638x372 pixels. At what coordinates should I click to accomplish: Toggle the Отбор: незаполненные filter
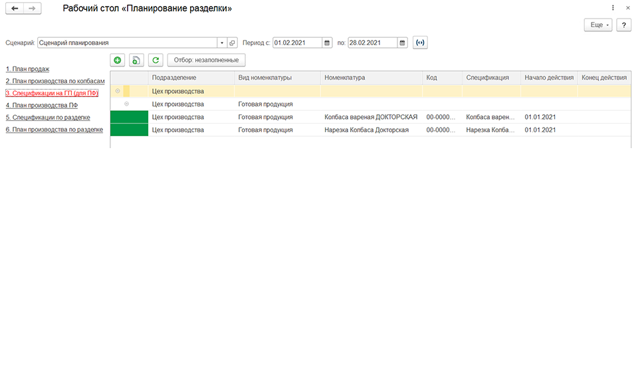206,60
